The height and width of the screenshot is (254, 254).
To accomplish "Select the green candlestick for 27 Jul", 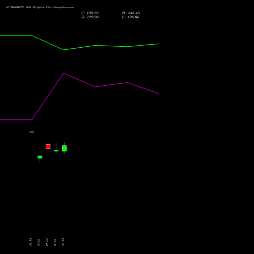I will [x=40, y=157].
